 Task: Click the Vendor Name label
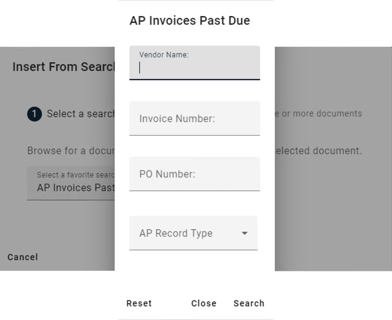[x=163, y=55]
